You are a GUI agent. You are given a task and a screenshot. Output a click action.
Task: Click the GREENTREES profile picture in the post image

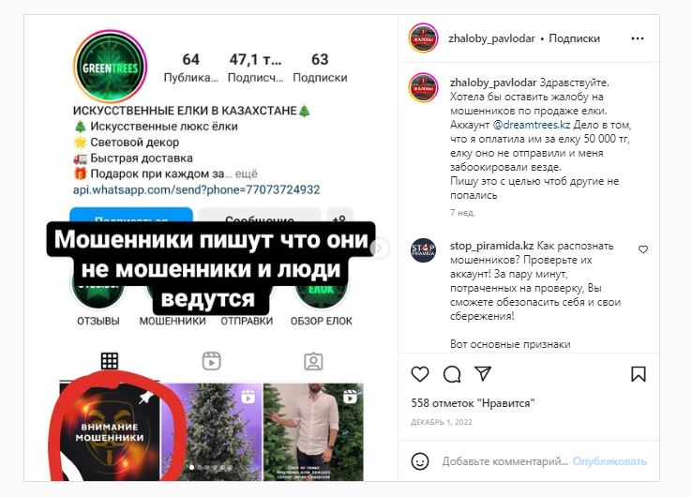(110, 68)
